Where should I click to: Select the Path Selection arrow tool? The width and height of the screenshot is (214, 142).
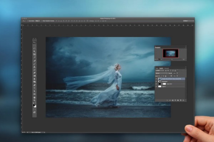click(35, 91)
